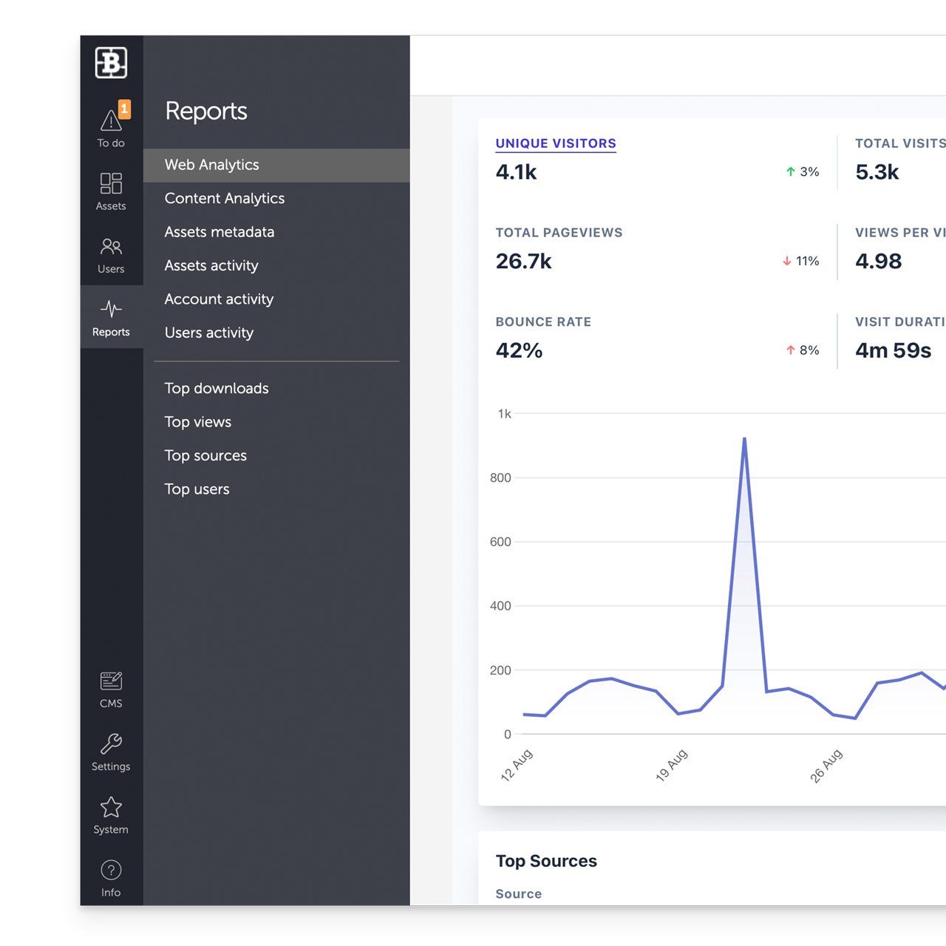Open Top sources from the sidebar
The height and width of the screenshot is (946, 946).
coord(205,455)
